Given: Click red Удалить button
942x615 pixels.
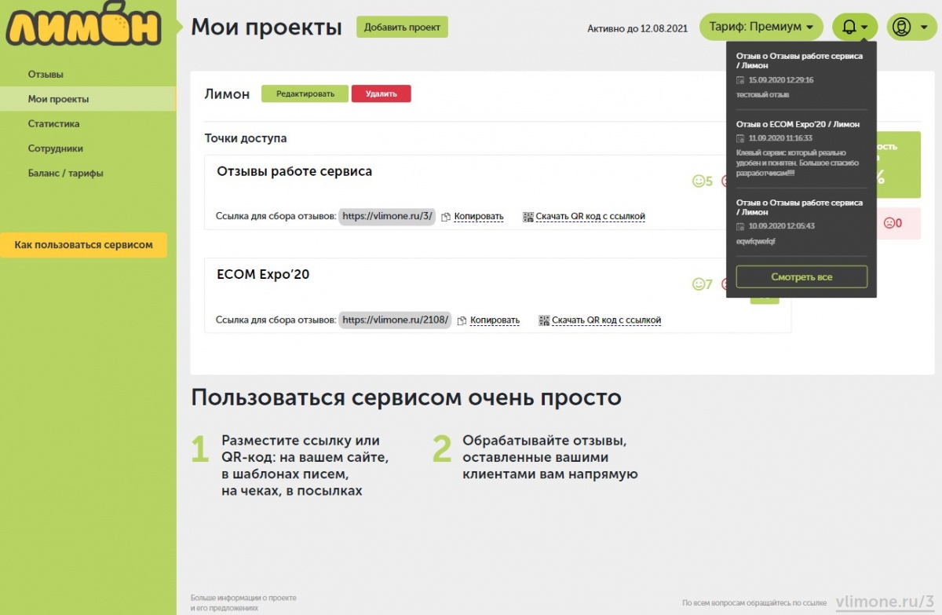Looking at the screenshot, I should click(381, 93).
